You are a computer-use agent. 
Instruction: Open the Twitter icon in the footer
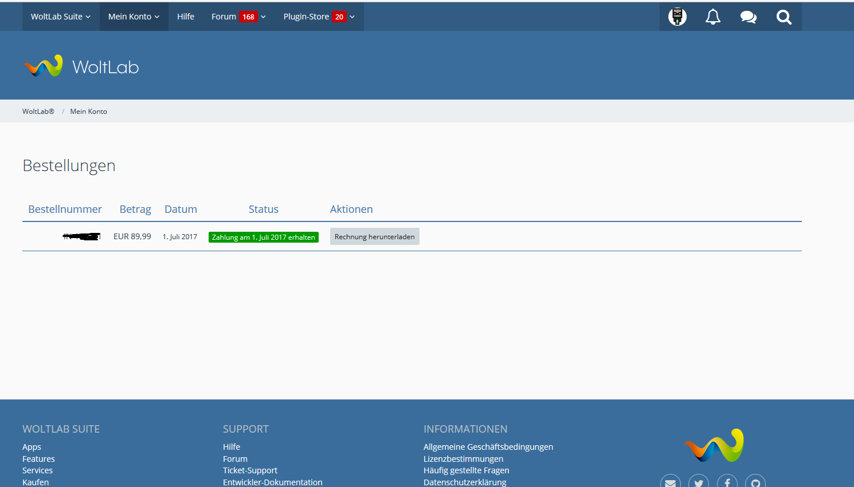(x=699, y=482)
